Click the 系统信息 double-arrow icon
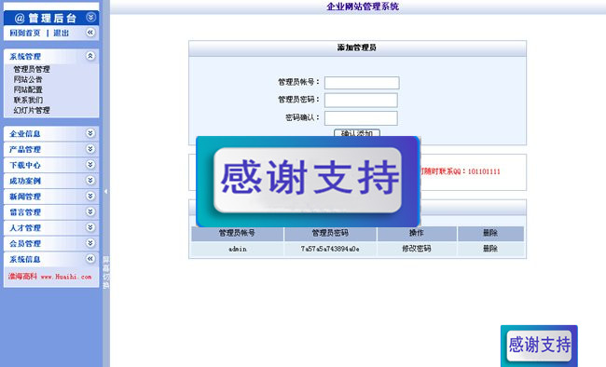 90,259
